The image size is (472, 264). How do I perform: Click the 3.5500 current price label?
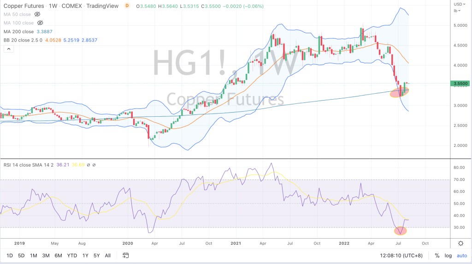coord(460,84)
